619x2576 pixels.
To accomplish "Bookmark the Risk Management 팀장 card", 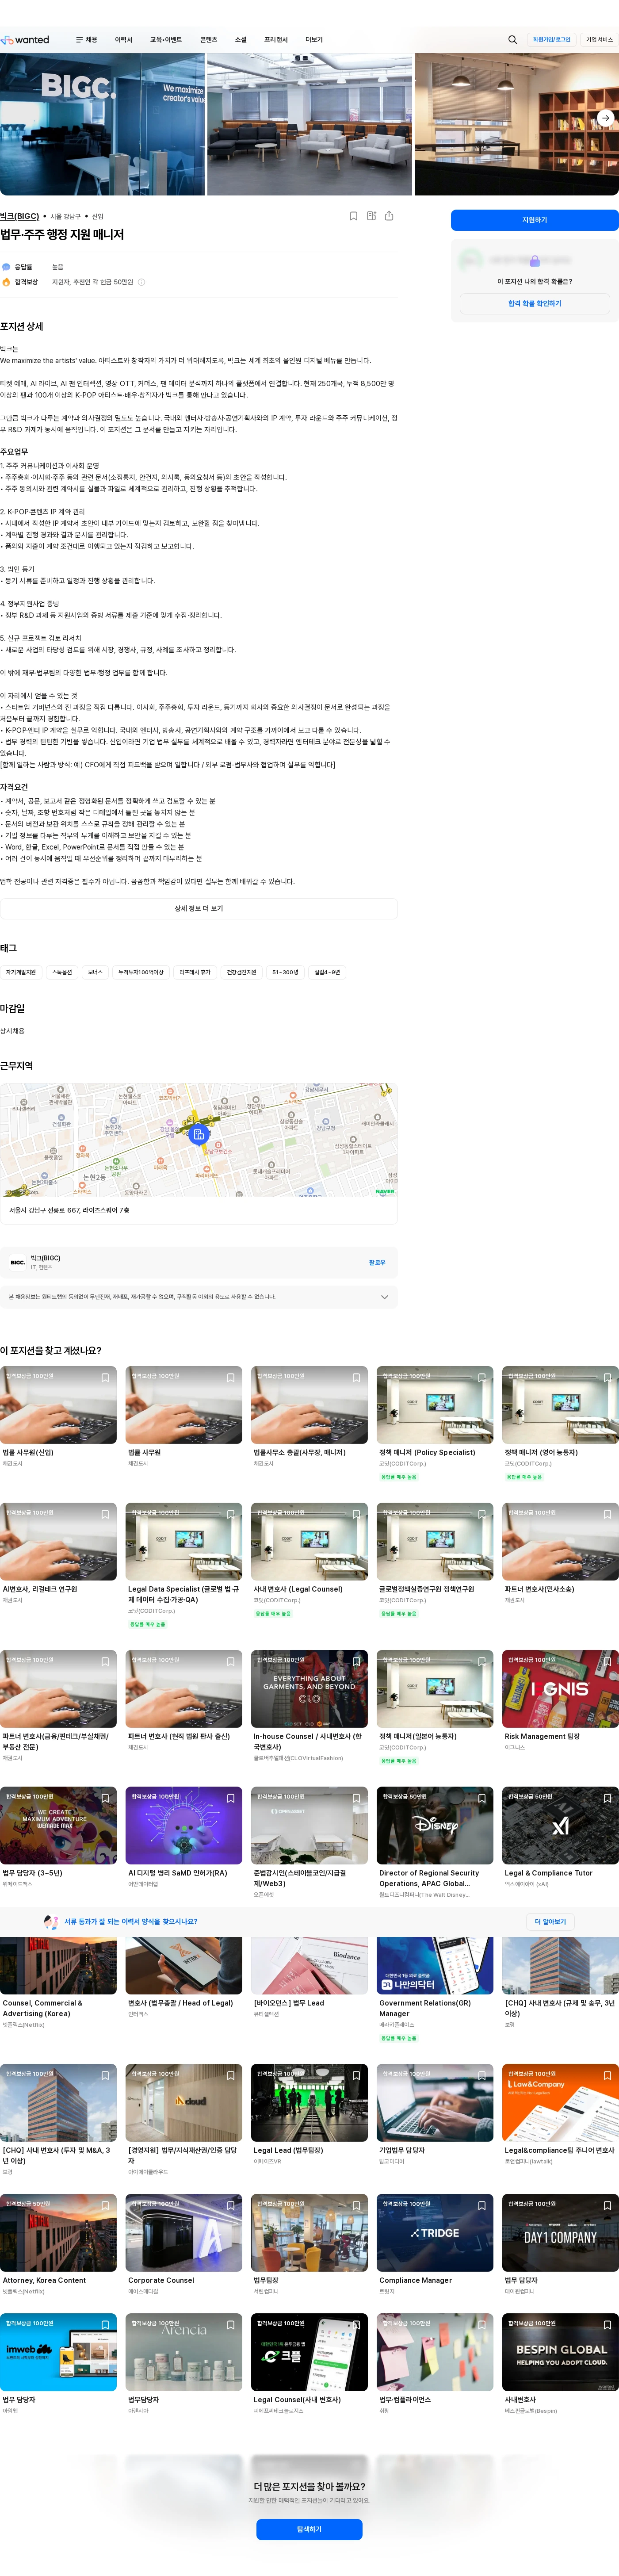I will (607, 1661).
